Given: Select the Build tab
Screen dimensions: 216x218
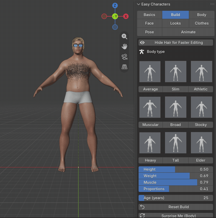Looking at the screenshot, I should coord(176,15).
